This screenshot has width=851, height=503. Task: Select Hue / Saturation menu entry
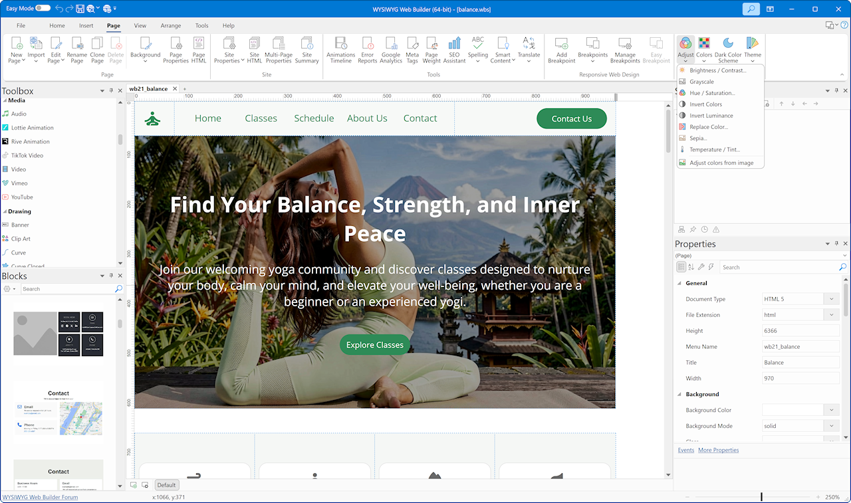pyautogui.click(x=711, y=93)
